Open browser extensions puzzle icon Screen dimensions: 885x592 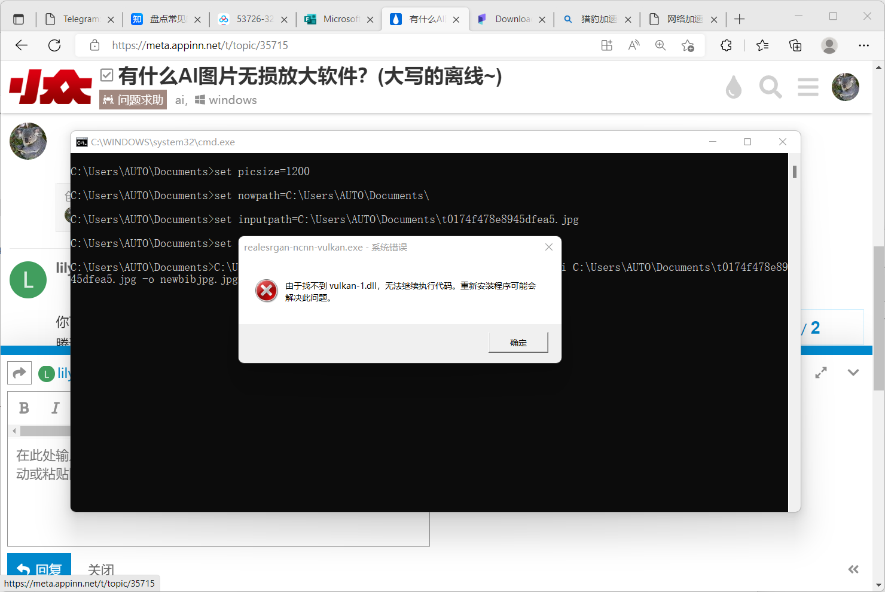click(x=726, y=45)
